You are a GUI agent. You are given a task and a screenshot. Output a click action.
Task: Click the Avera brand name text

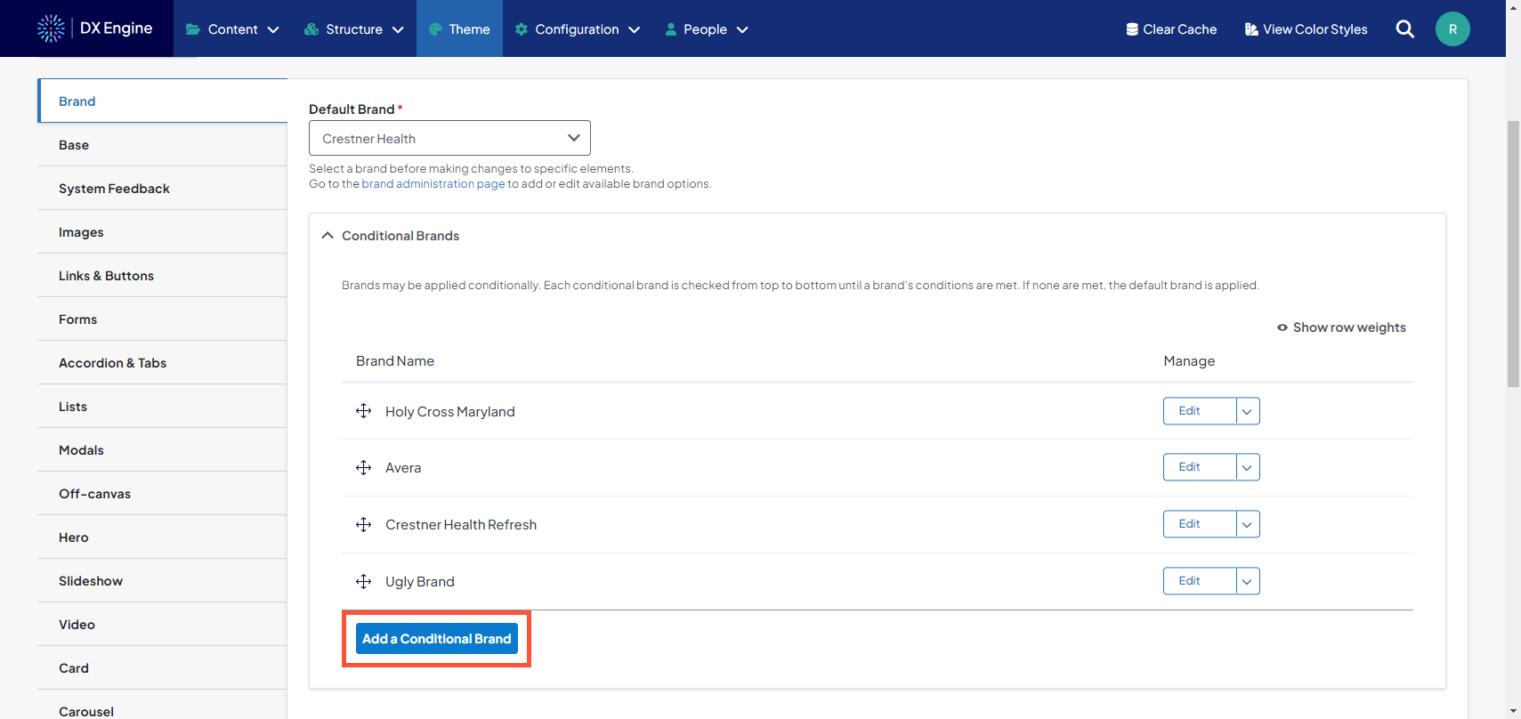[403, 468]
